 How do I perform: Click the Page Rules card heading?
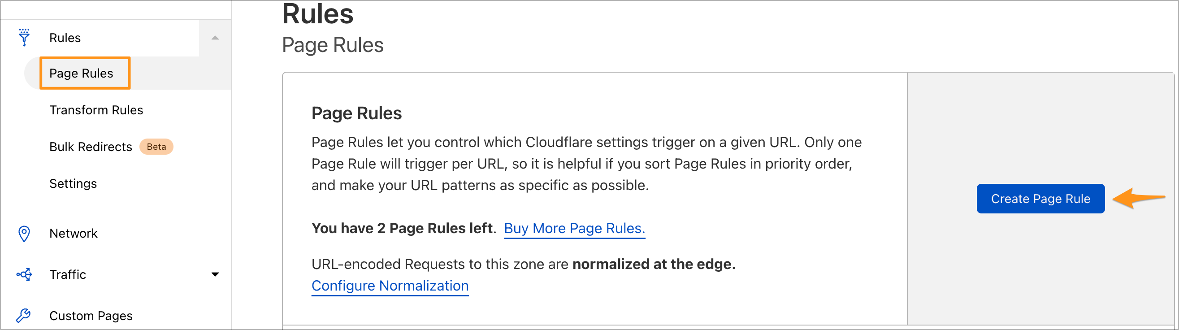(356, 113)
